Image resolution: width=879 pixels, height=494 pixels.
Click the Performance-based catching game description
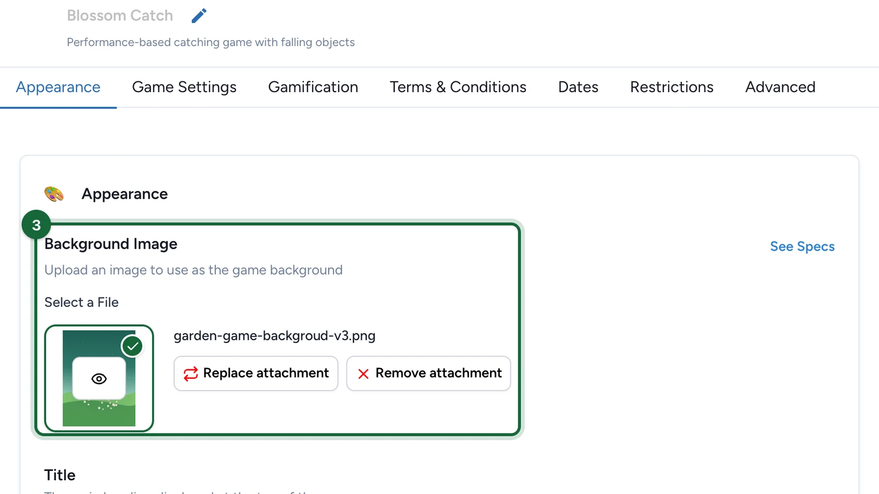point(211,42)
